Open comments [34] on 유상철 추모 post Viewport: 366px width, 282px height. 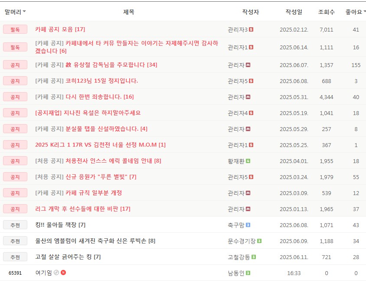click(152, 65)
